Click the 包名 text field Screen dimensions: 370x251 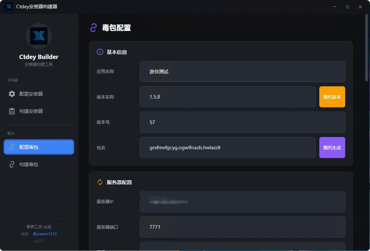coord(228,147)
